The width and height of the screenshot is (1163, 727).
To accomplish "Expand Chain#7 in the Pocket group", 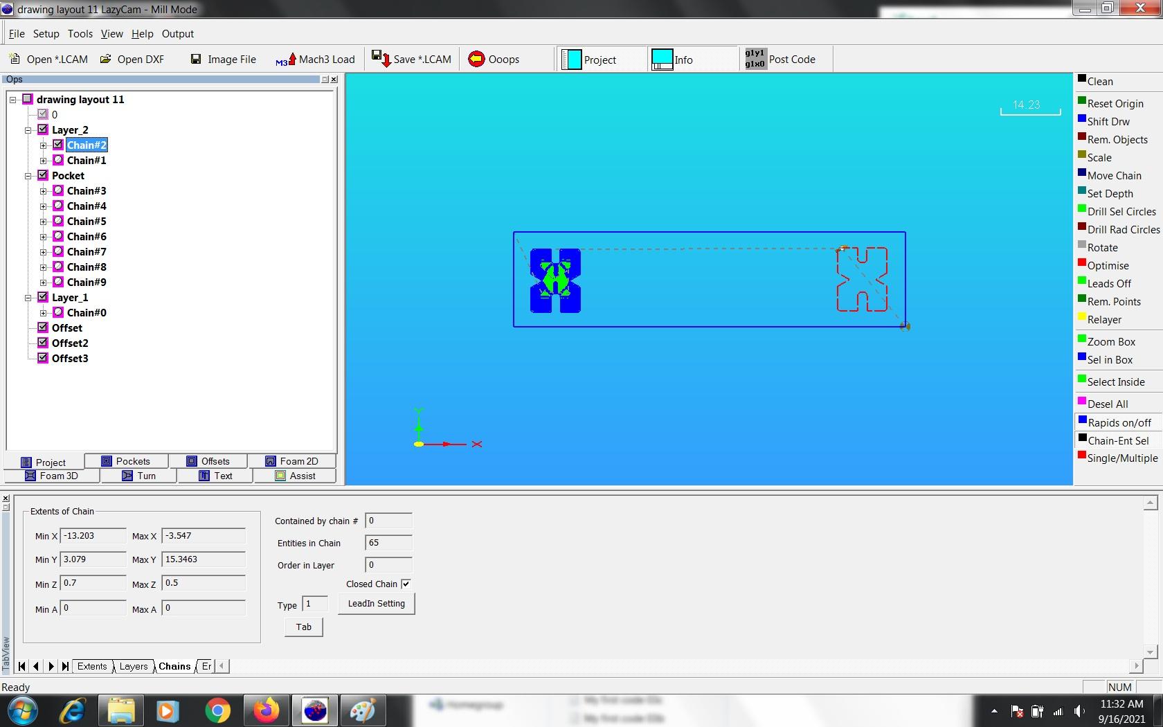I will [x=44, y=251].
